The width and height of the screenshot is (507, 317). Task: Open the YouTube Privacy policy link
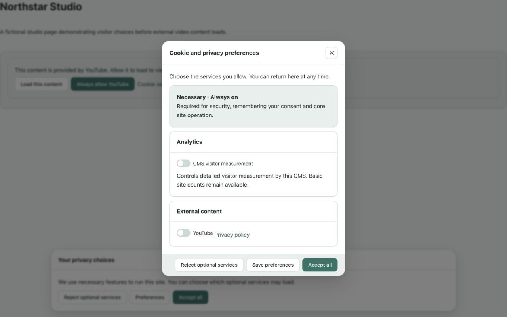coord(232,235)
